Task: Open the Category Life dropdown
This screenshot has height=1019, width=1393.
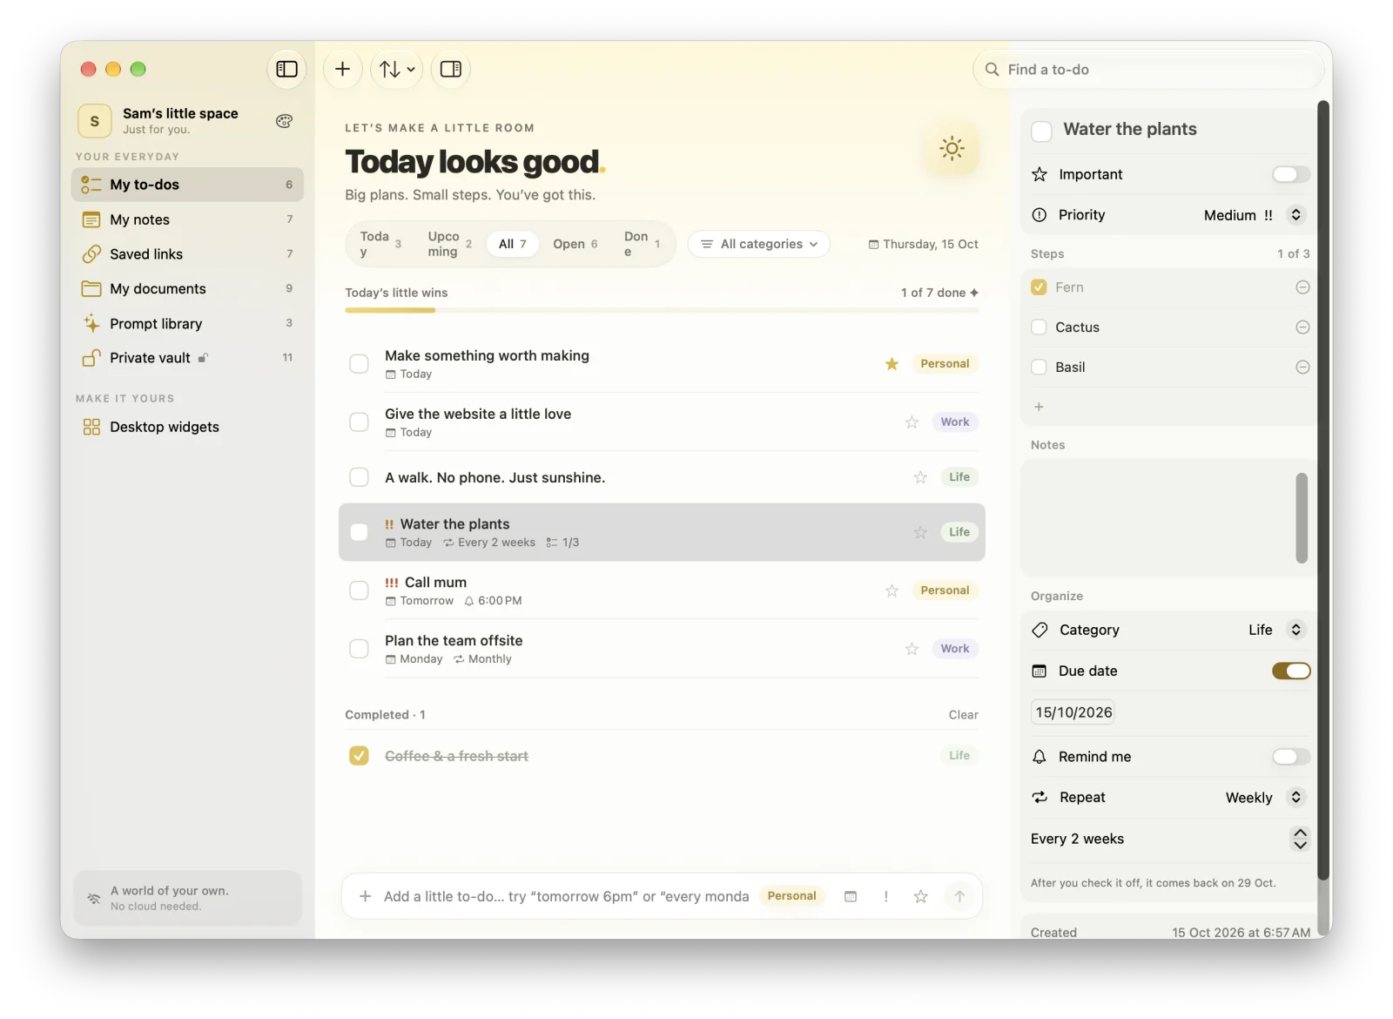Action: click(x=1275, y=630)
